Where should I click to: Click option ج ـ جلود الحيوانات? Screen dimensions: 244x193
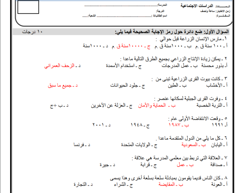[x=128, y=85]
